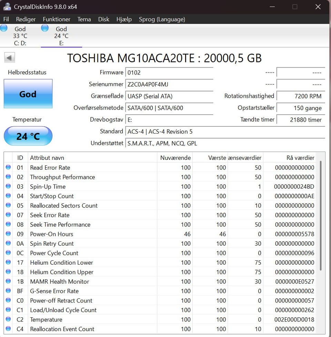331x337 pixels.
Task: Click the status icon beside Read Error Rate
Action: [x=8, y=167]
